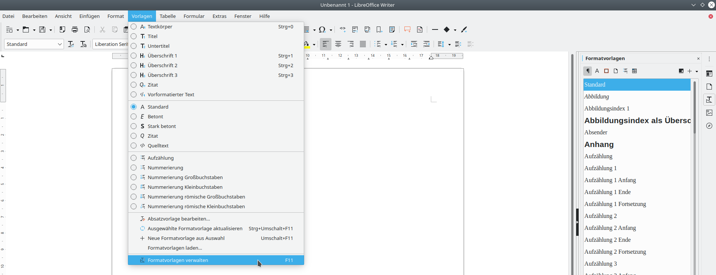Insert a comment using the red speech-bubble icon
The height and width of the screenshot is (275, 716).
pyautogui.click(x=407, y=29)
